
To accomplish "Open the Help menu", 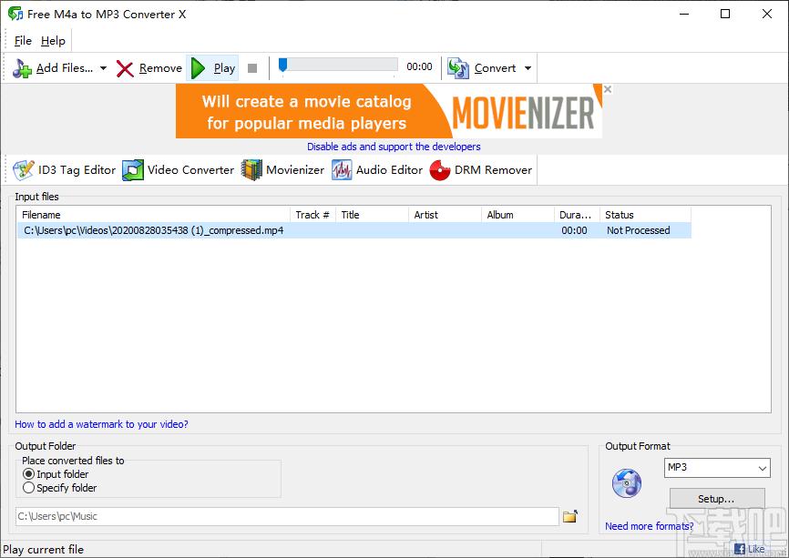I will [53, 41].
